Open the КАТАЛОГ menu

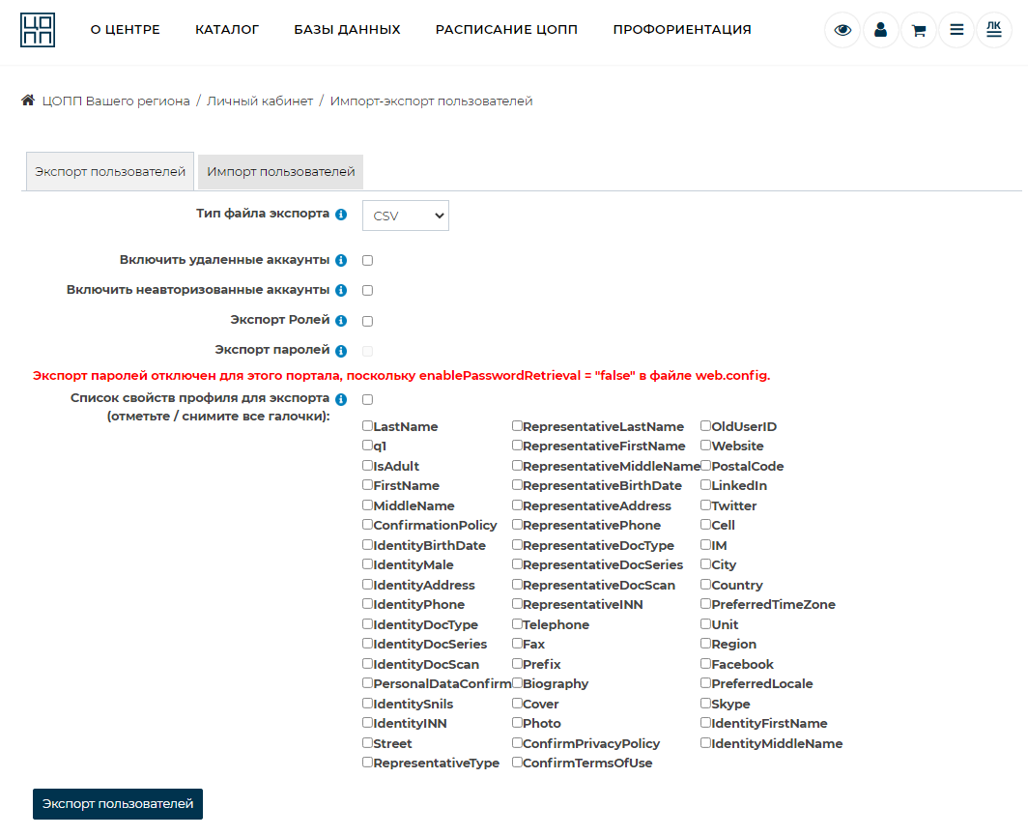(227, 30)
